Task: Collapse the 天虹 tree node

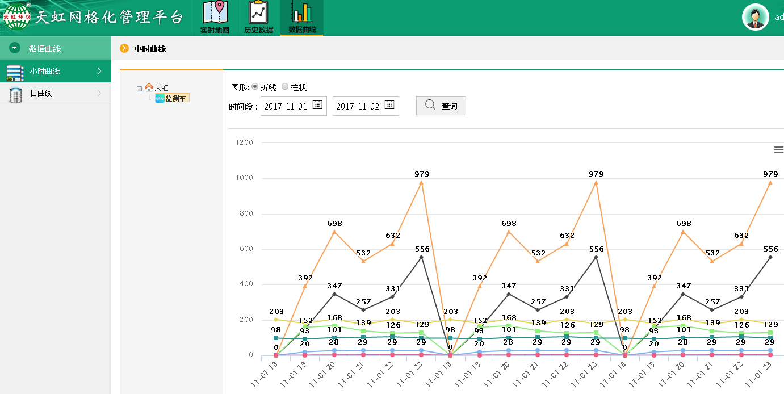Action: pyautogui.click(x=139, y=88)
